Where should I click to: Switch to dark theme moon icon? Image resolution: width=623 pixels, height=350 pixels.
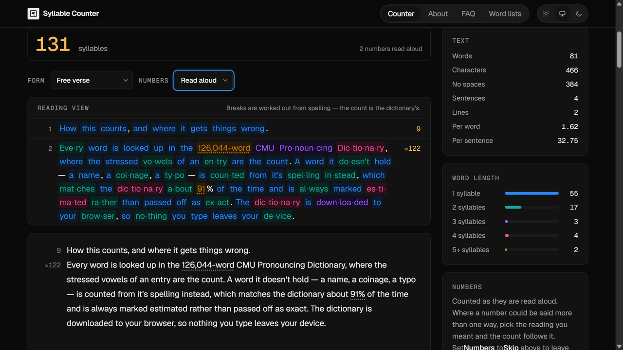(x=579, y=14)
